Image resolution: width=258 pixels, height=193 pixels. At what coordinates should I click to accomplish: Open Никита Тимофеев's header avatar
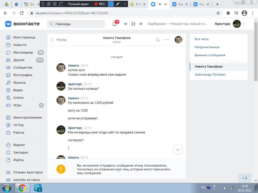point(178,40)
